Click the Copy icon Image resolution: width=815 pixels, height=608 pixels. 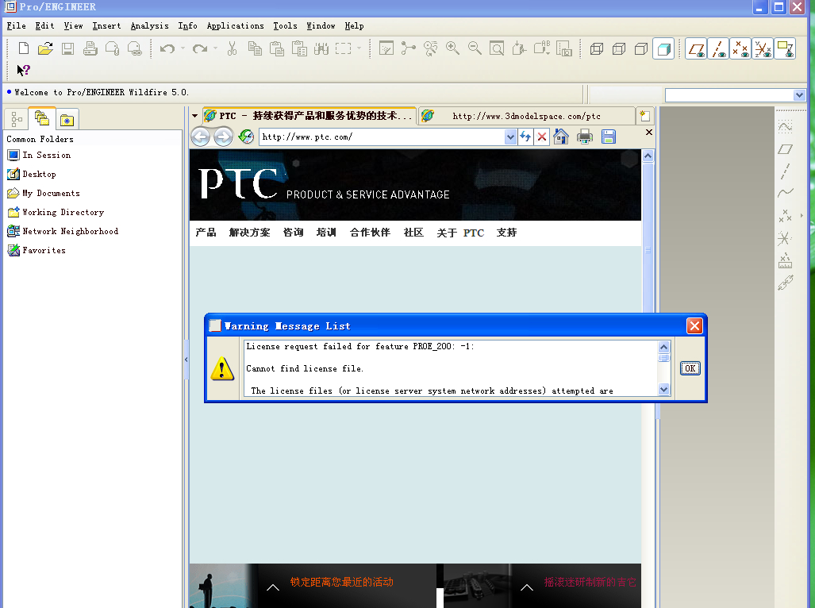[255, 49]
